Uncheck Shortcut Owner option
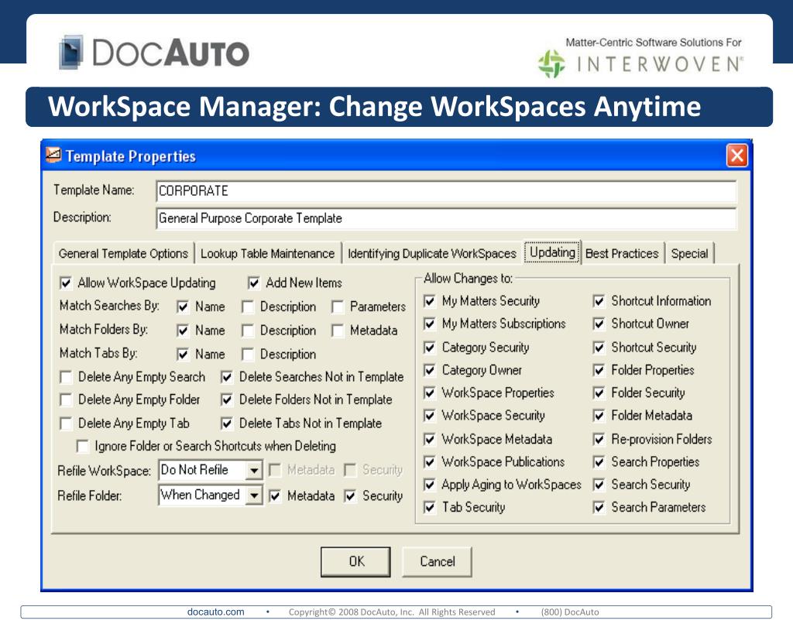The image size is (793, 634). [599, 324]
